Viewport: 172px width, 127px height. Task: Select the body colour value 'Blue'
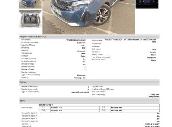[154, 50]
